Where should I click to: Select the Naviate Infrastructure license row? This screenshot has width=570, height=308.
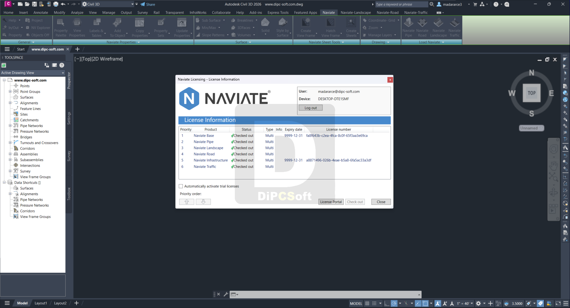click(x=284, y=160)
